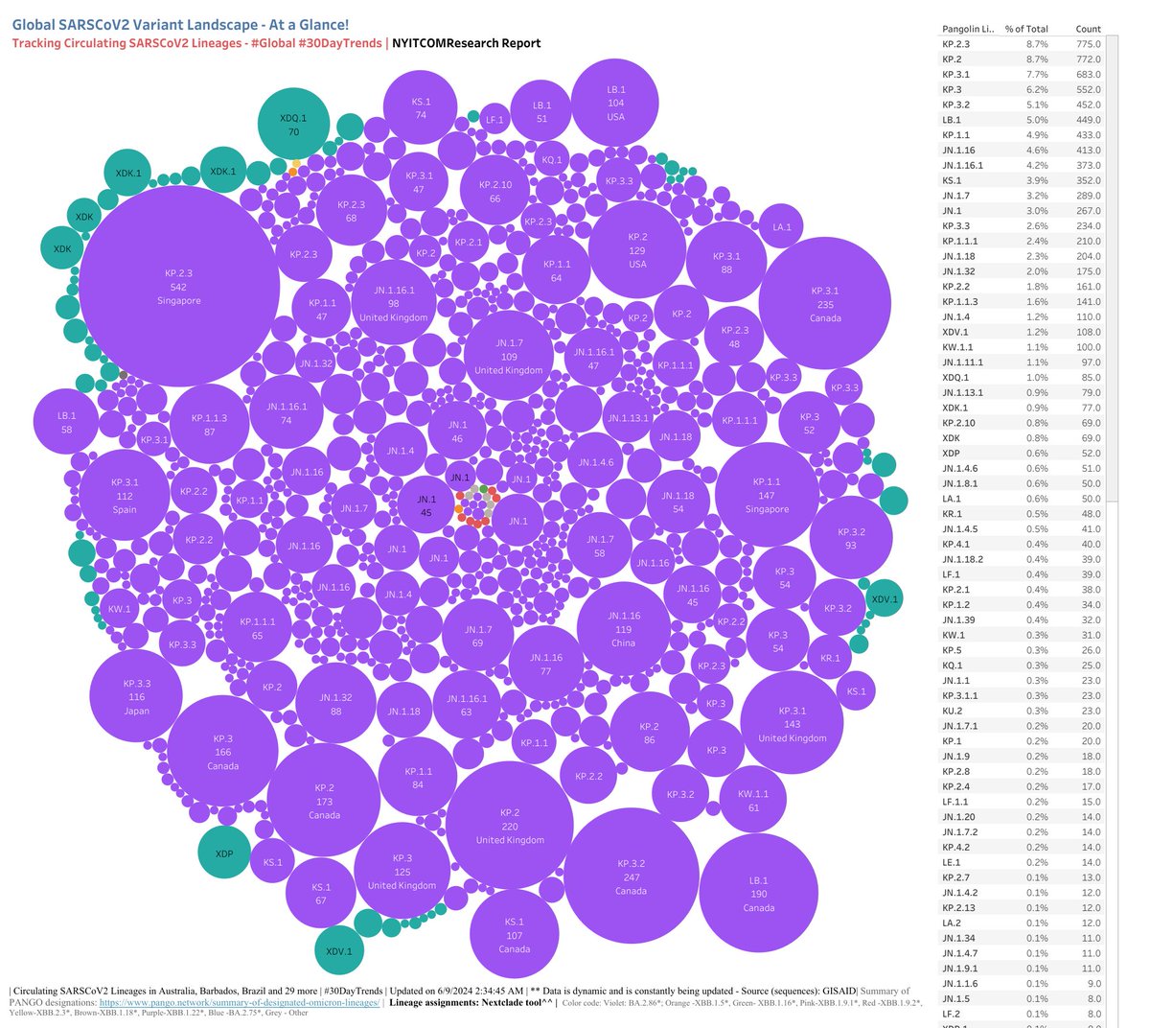Viewport: 1150px width, 1028px height.
Task: Select the JN.1.32 88 bubble
Action: [335, 704]
